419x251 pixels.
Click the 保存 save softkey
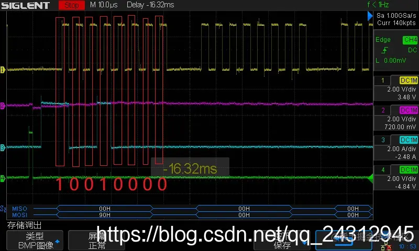pos(282,241)
